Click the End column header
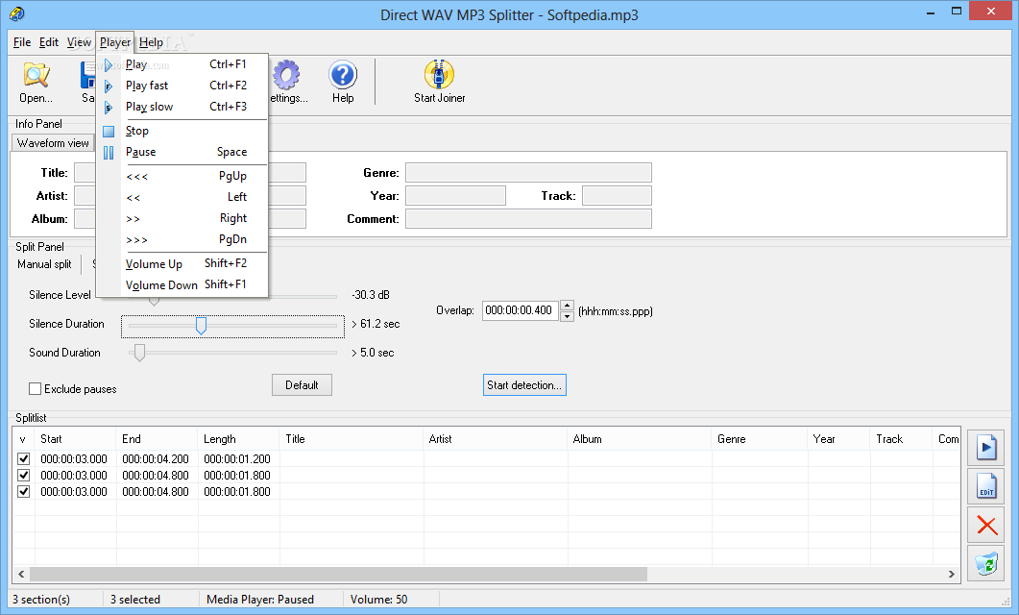Screen dimensions: 1019x615 coord(158,439)
